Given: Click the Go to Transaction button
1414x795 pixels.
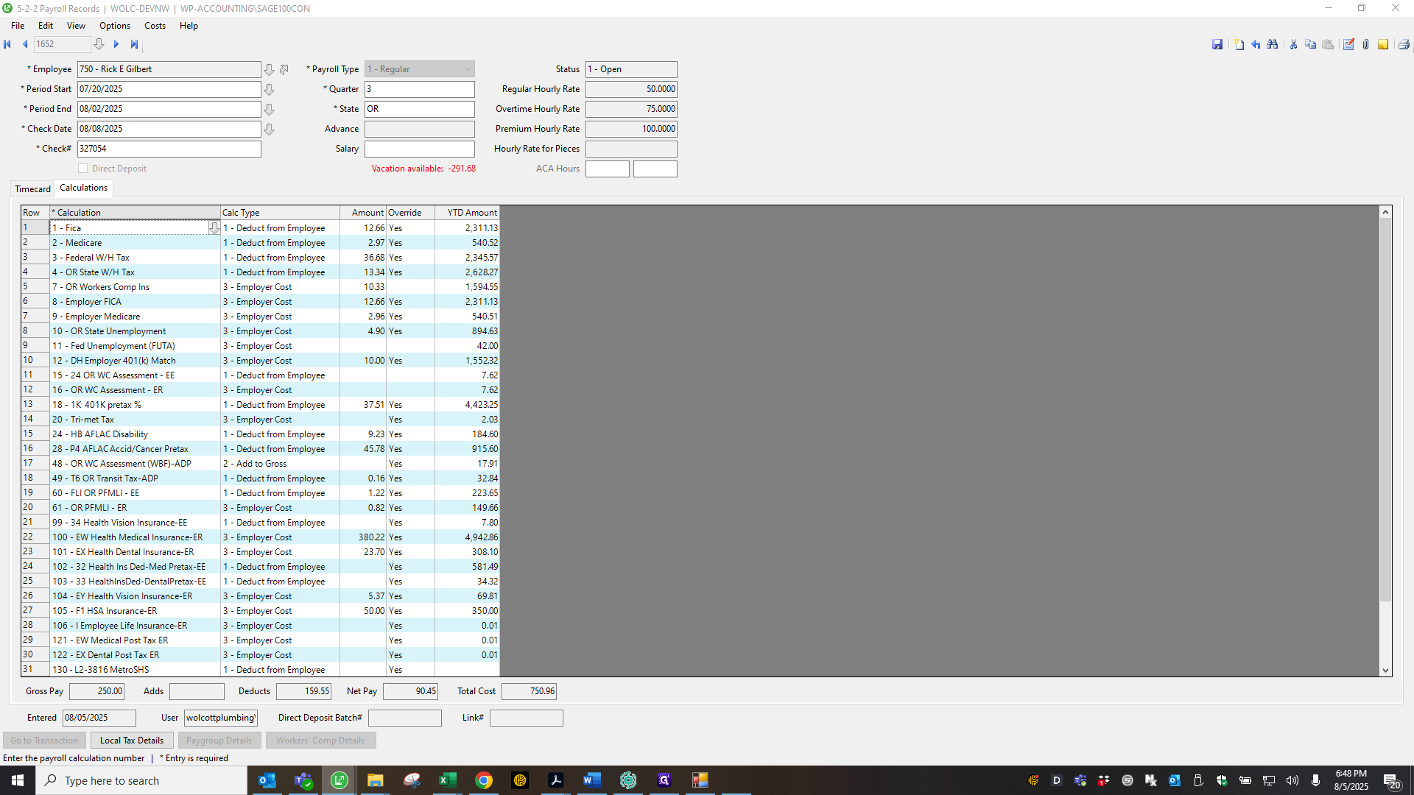Looking at the screenshot, I should [44, 741].
